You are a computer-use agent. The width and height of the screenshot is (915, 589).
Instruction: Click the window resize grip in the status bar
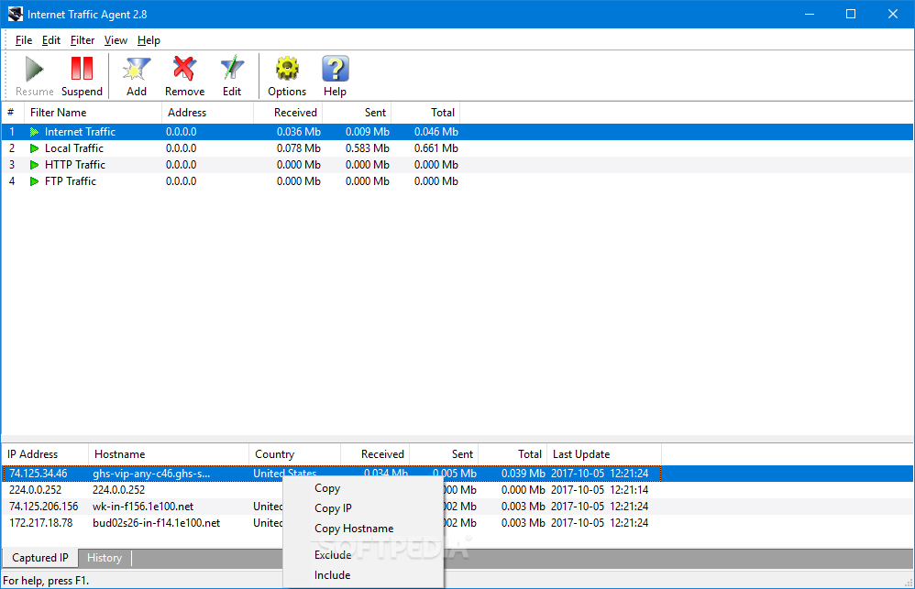pyautogui.click(x=908, y=582)
